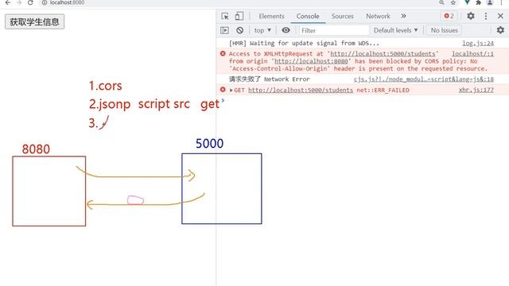Expand the GET error disclosure triangle
This screenshot has height=286, width=509.
tap(231, 90)
